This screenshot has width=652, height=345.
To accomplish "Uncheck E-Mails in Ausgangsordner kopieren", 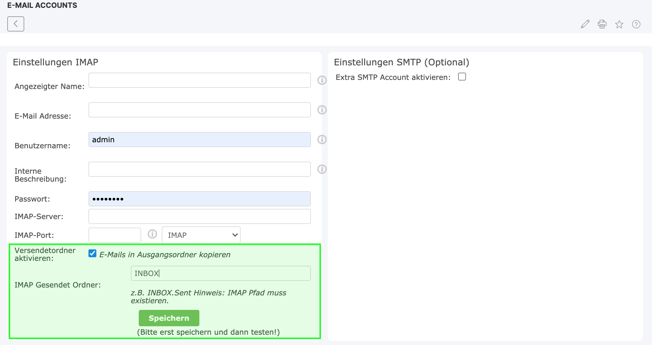I will tap(92, 253).
